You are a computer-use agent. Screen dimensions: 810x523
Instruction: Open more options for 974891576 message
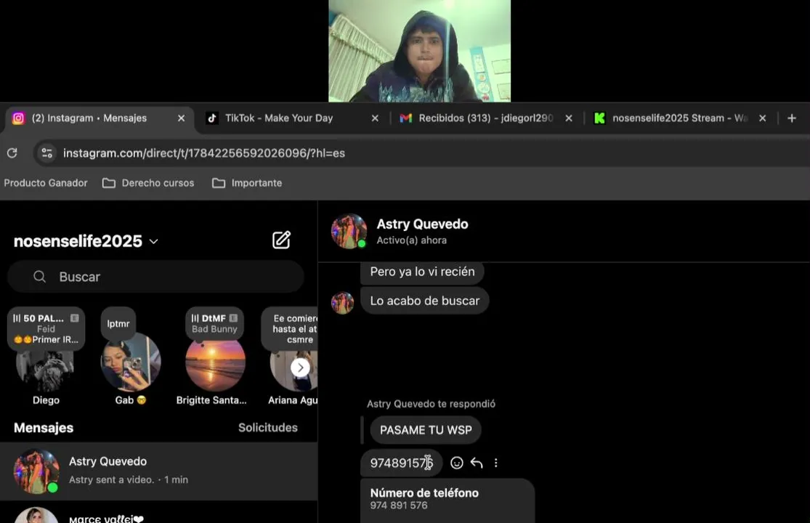pyautogui.click(x=496, y=463)
